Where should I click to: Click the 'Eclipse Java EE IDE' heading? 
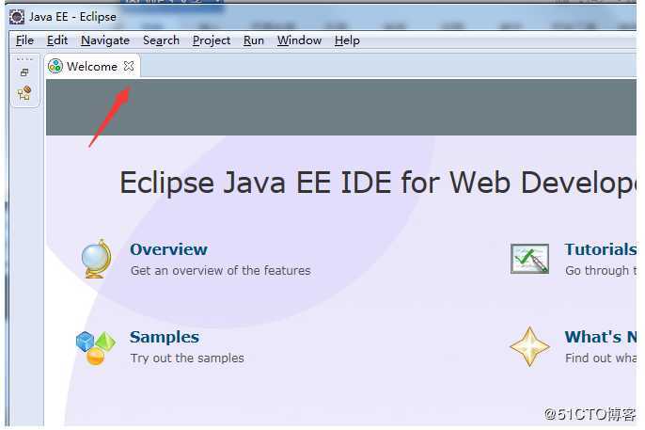(x=378, y=183)
